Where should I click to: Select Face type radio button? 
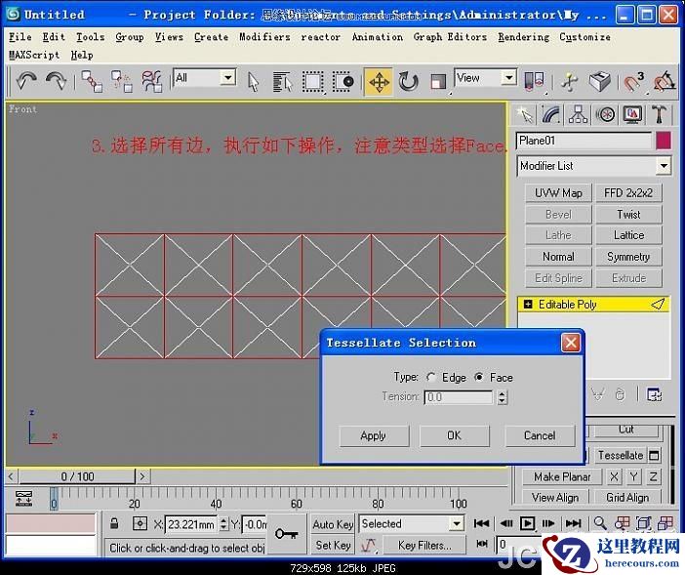(479, 377)
